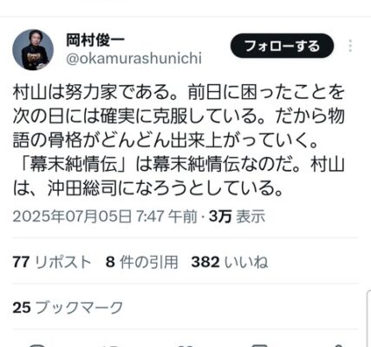Click the share icon in action row
This screenshot has width=371, height=347.
pyautogui.click(x=335, y=345)
